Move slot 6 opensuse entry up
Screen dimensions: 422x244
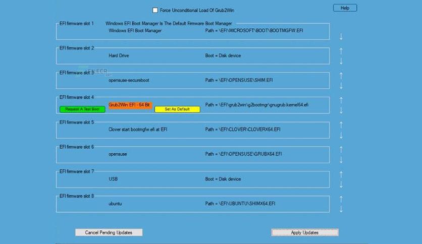click(341, 150)
